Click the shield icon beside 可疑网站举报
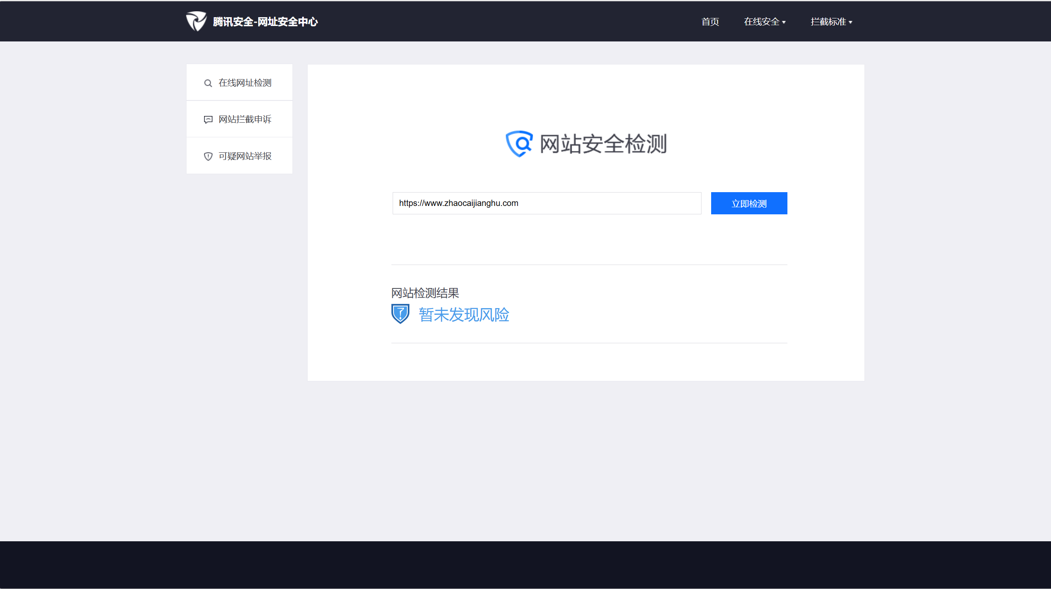 pos(208,157)
